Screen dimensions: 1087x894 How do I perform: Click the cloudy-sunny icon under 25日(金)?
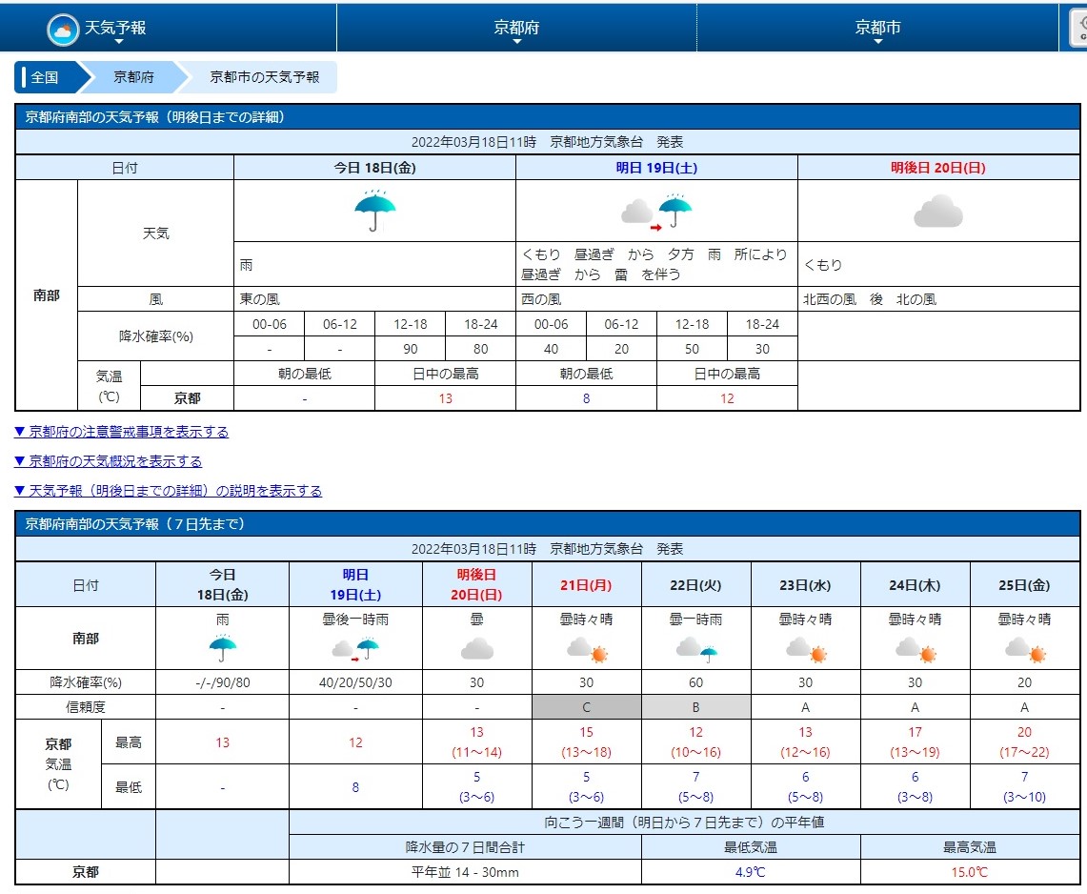1025,650
